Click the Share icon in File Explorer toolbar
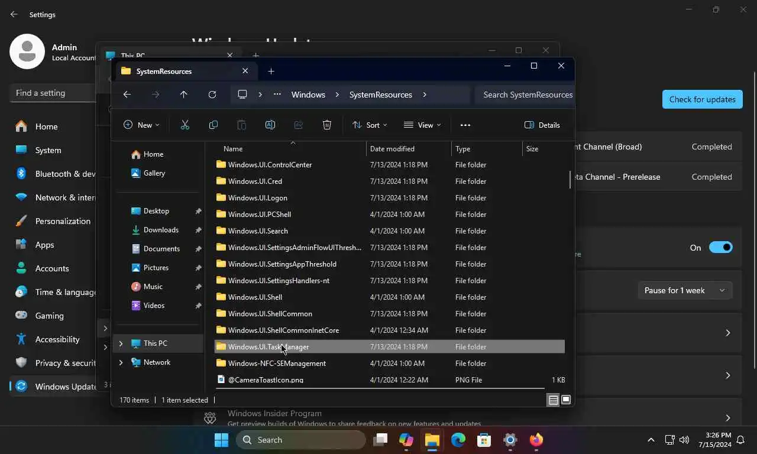Screen dimensions: 757x454 click(299, 125)
